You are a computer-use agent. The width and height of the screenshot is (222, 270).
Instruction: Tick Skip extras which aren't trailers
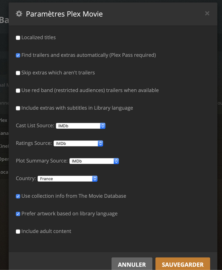pyautogui.click(x=18, y=73)
